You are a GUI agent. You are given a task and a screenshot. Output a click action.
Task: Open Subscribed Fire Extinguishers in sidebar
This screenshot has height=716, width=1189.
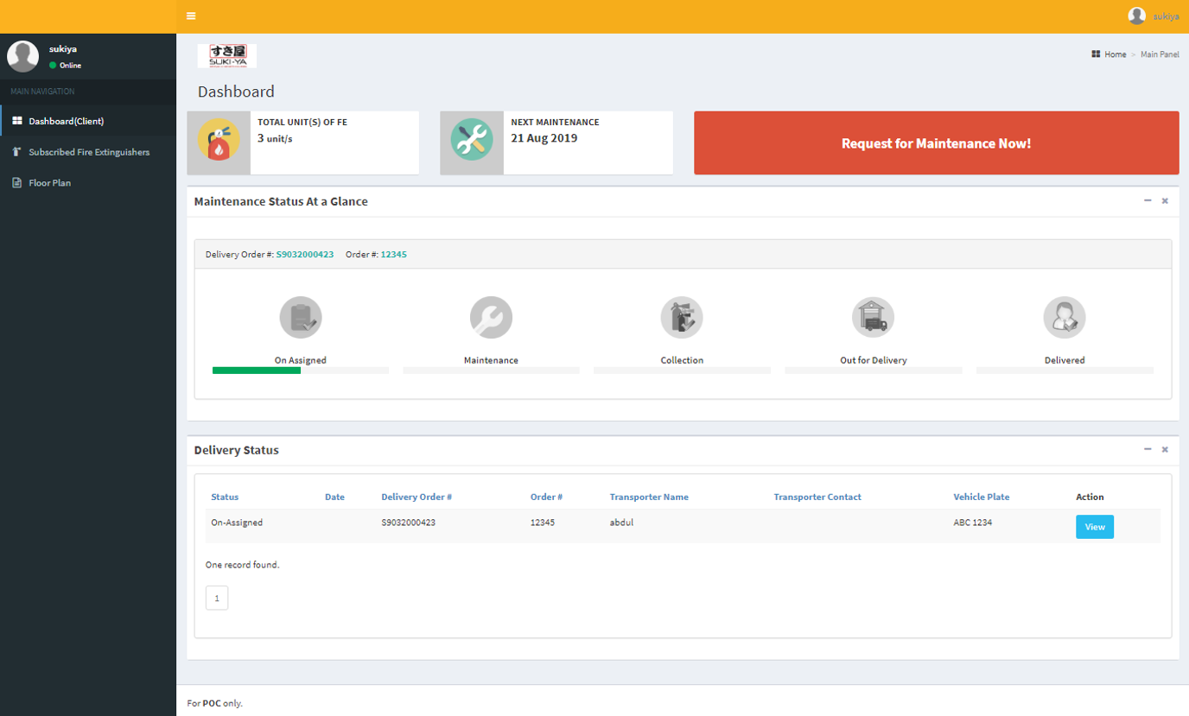88,152
